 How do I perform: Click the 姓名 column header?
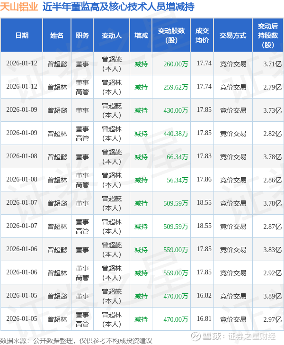point(57,35)
